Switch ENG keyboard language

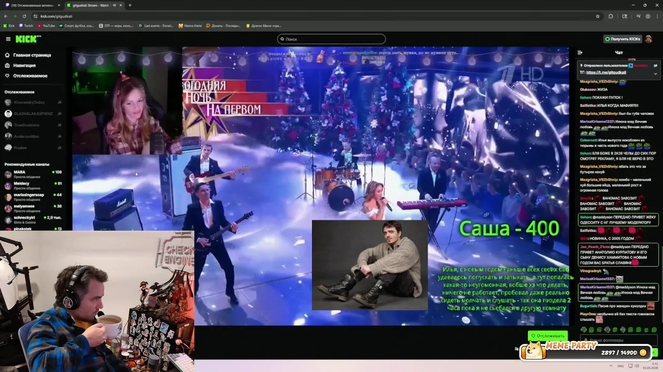pos(621,365)
